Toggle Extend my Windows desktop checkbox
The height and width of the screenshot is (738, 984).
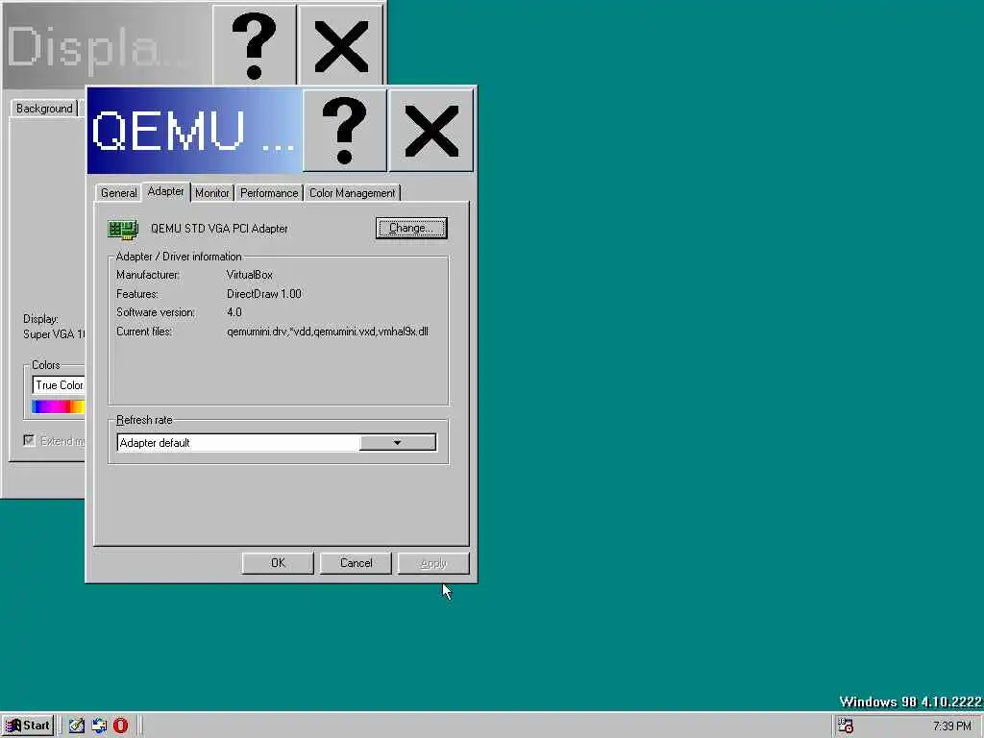click(29, 440)
